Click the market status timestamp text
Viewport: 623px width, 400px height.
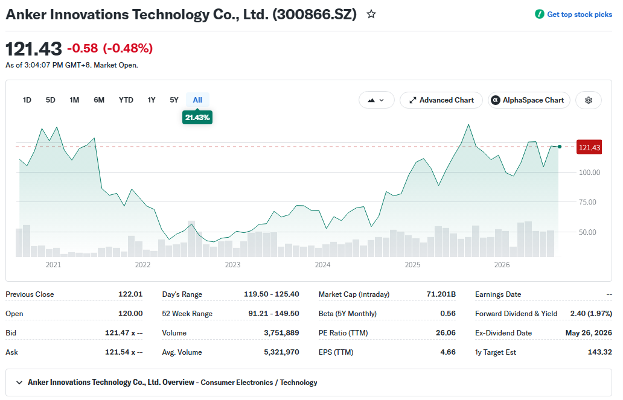72,65
